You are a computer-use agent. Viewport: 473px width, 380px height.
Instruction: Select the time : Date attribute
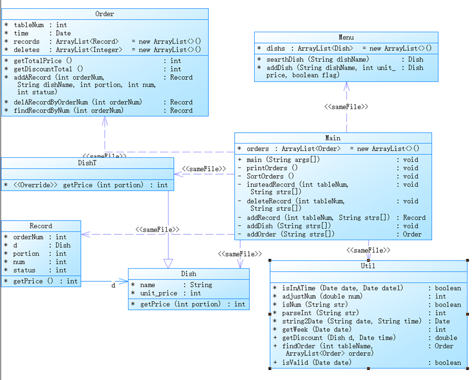pyautogui.click(x=38, y=33)
